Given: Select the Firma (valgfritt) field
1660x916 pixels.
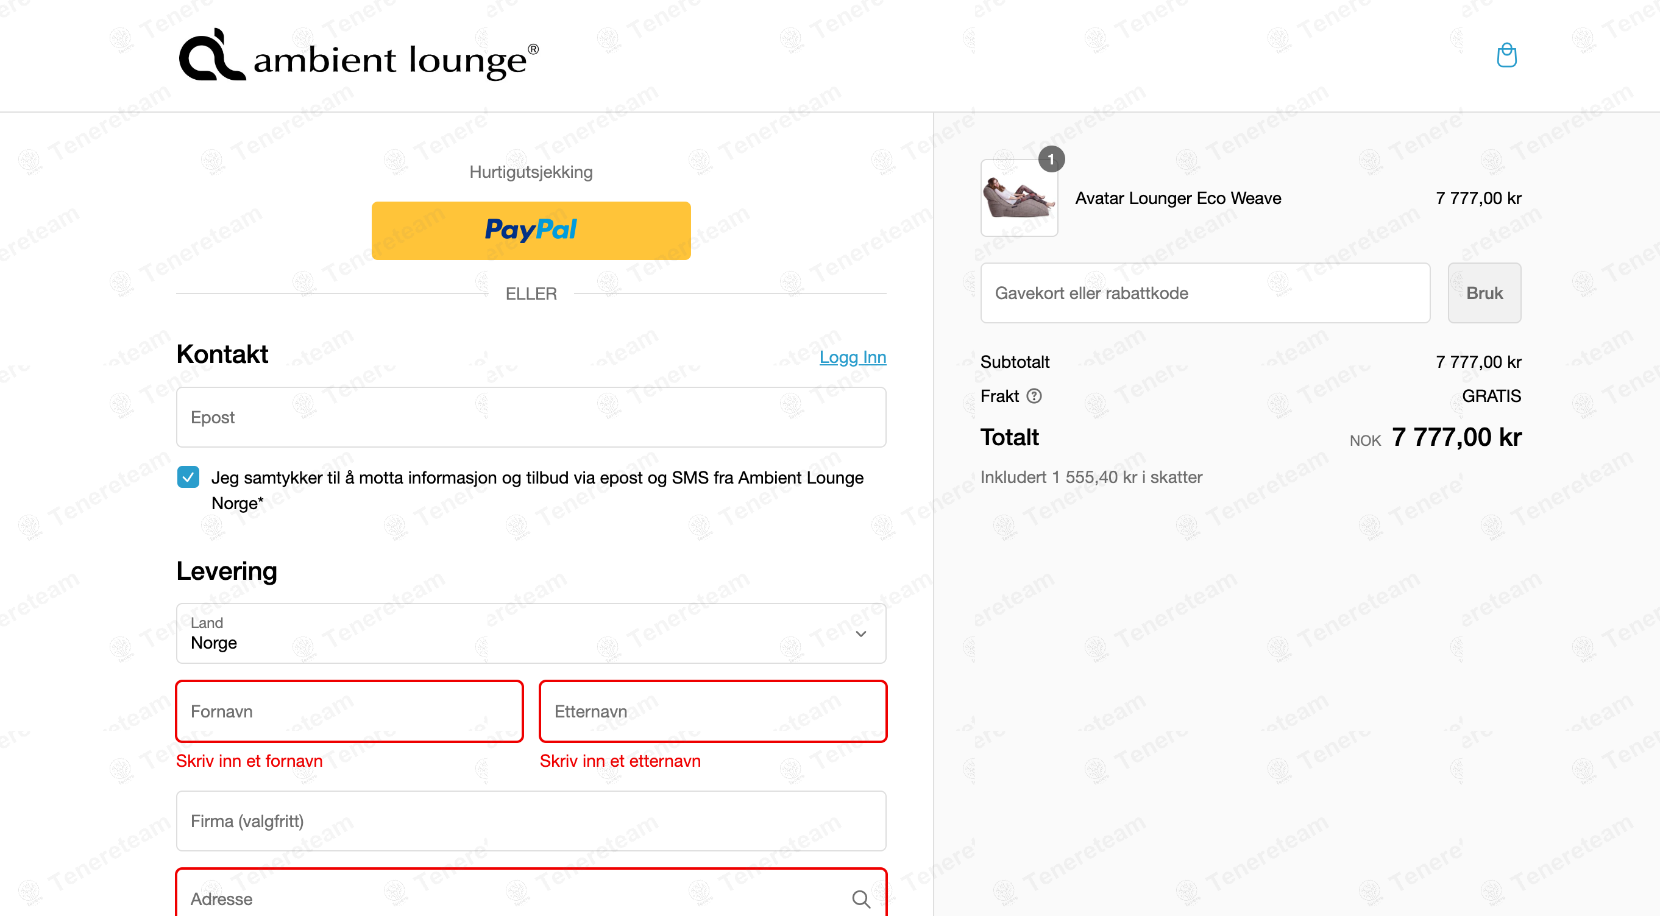Looking at the screenshot, I should [x=531, y=820].
